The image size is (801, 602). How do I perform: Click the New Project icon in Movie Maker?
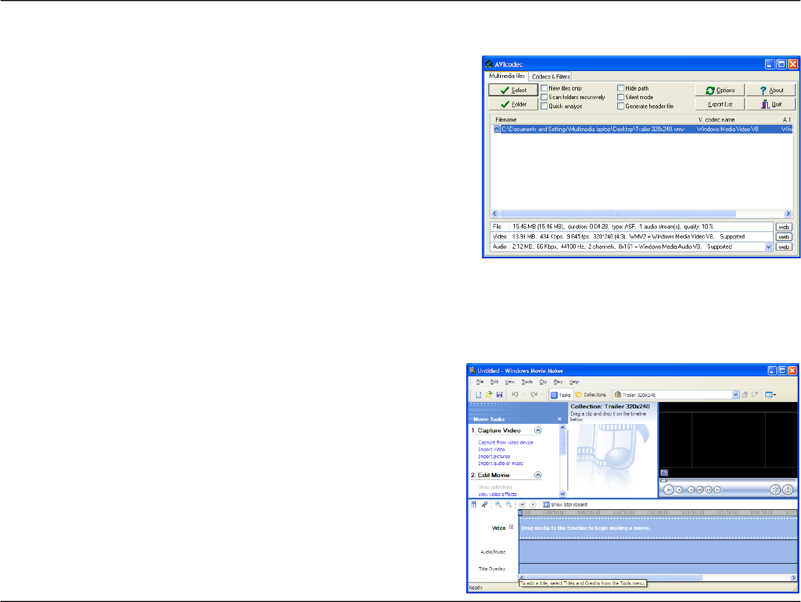pos(479,395)
